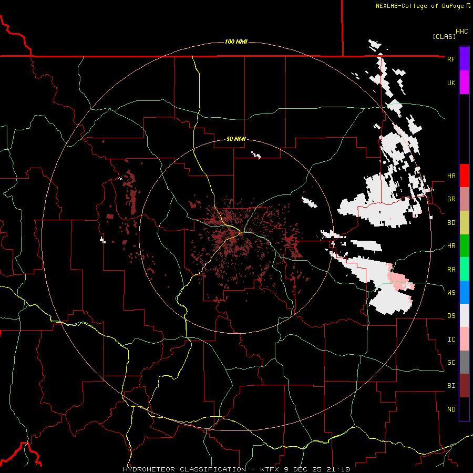Click the WS blue legend swatch
This screenshot has width=473, height=473.
[464, 292]
